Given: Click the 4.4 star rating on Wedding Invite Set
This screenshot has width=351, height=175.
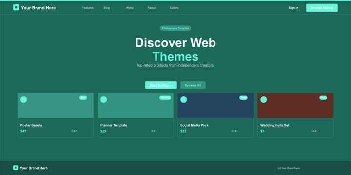Looking at the screenshot, I should coord(314,131).
